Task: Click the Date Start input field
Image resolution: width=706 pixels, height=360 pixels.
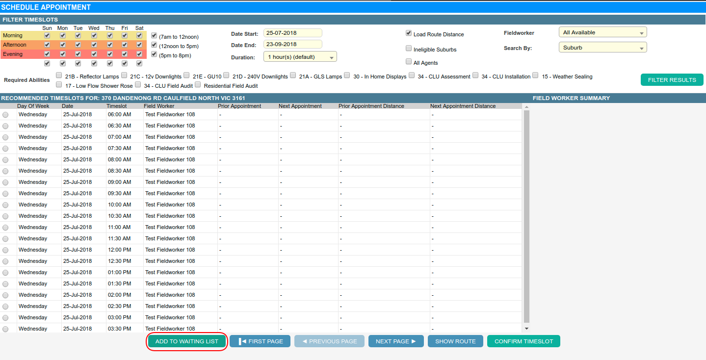Action: pyautogui.click(x=292, y=33)
